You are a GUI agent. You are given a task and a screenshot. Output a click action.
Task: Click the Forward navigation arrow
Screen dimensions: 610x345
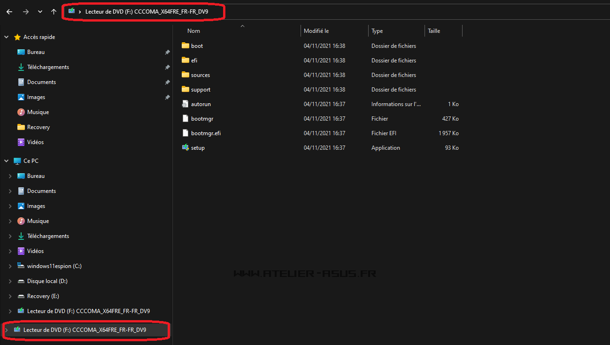click(x=25, y=12)
